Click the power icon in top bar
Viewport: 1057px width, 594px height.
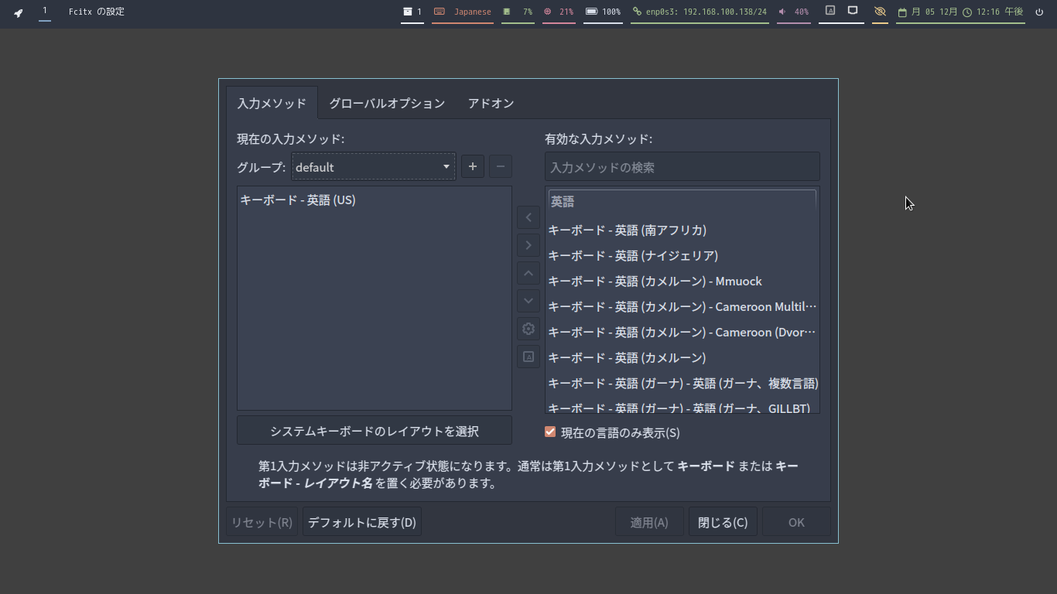pyautogui.click(x=1039, y=12)
